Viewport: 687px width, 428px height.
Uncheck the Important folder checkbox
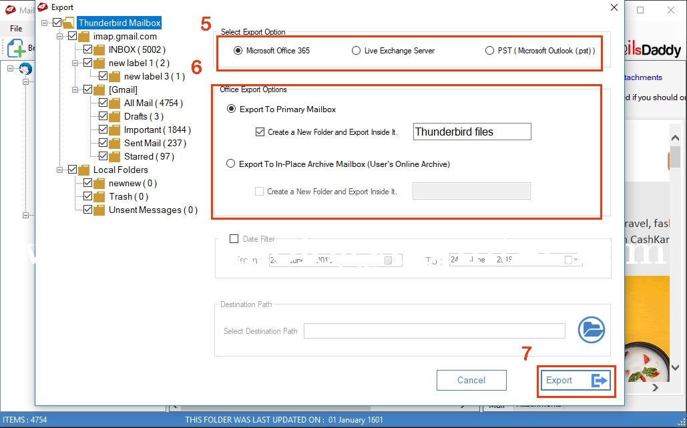click(x=103, y=130)
